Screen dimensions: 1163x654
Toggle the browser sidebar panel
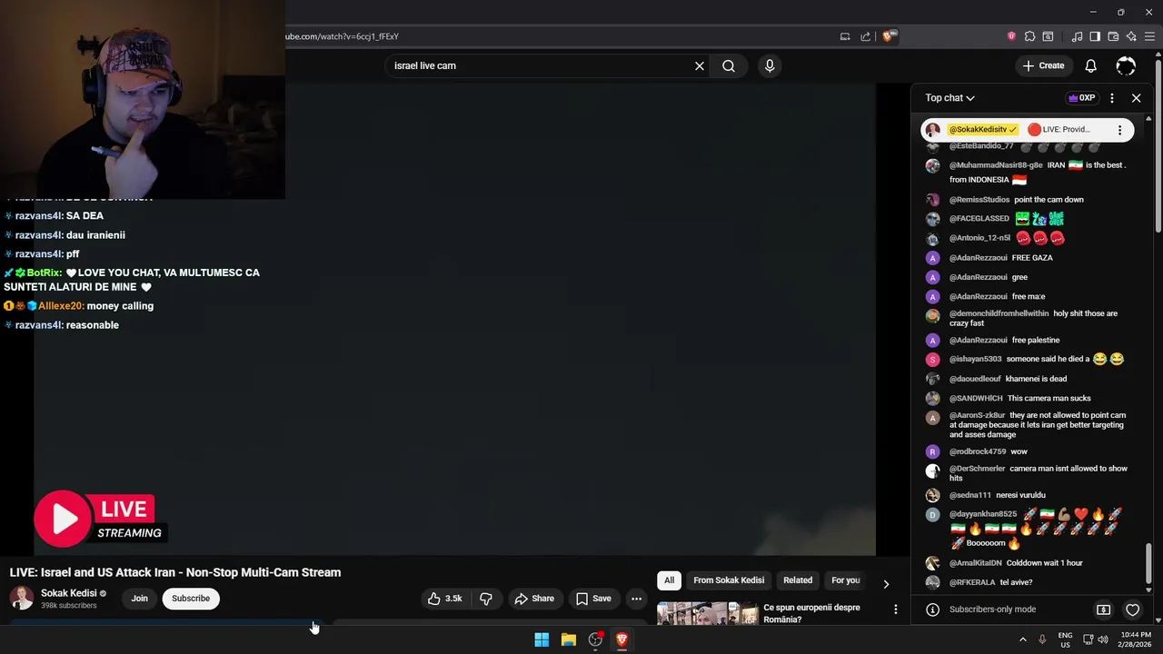coord(1095,36)
